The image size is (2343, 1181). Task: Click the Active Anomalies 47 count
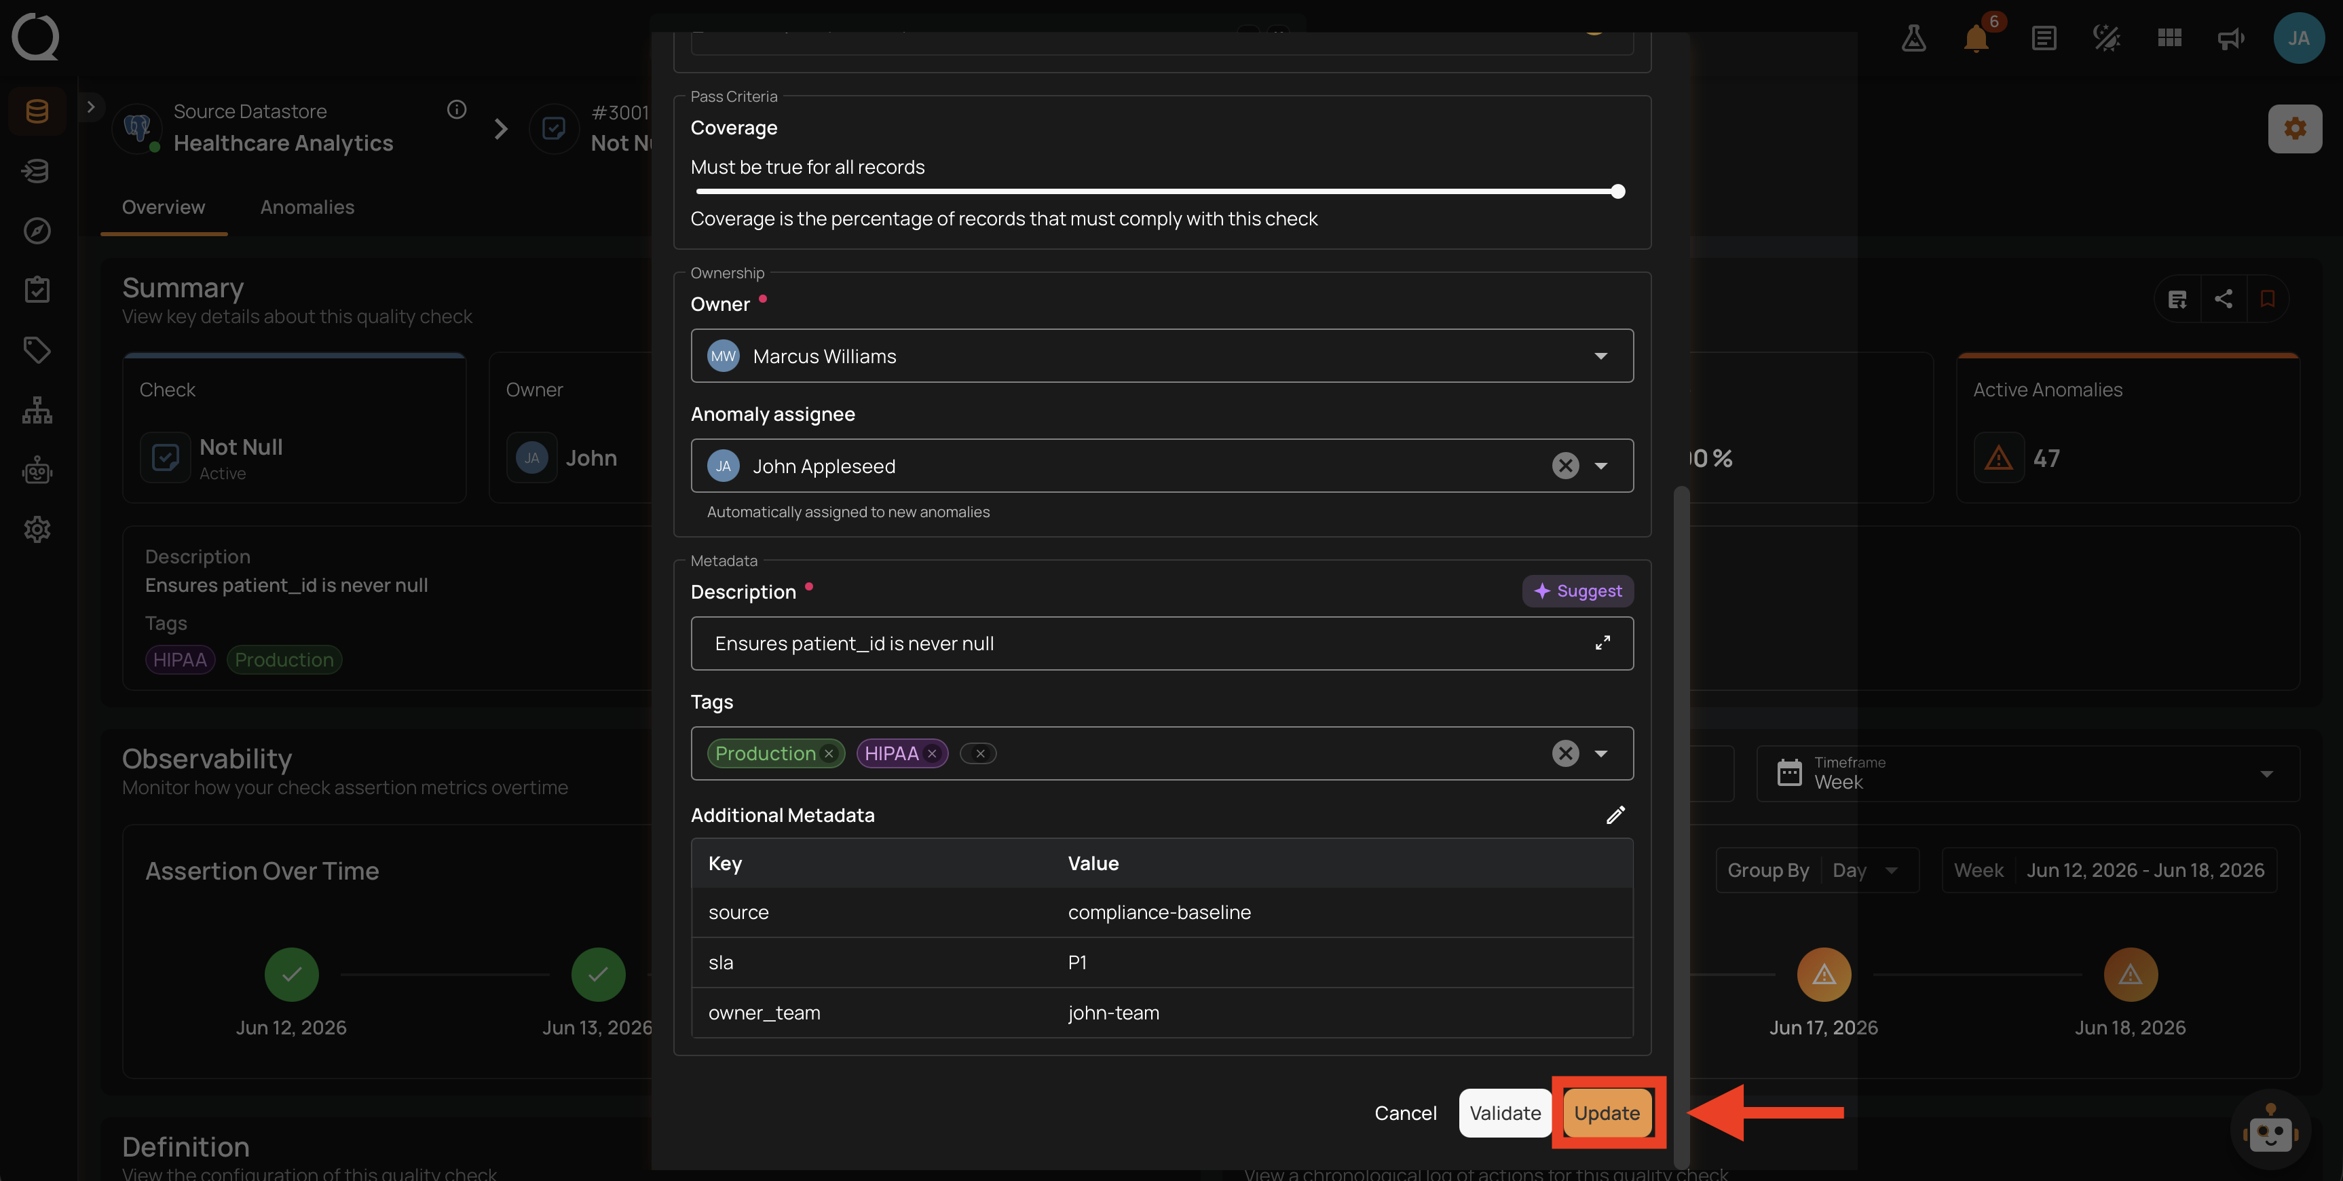click(x=2046, y=459)
